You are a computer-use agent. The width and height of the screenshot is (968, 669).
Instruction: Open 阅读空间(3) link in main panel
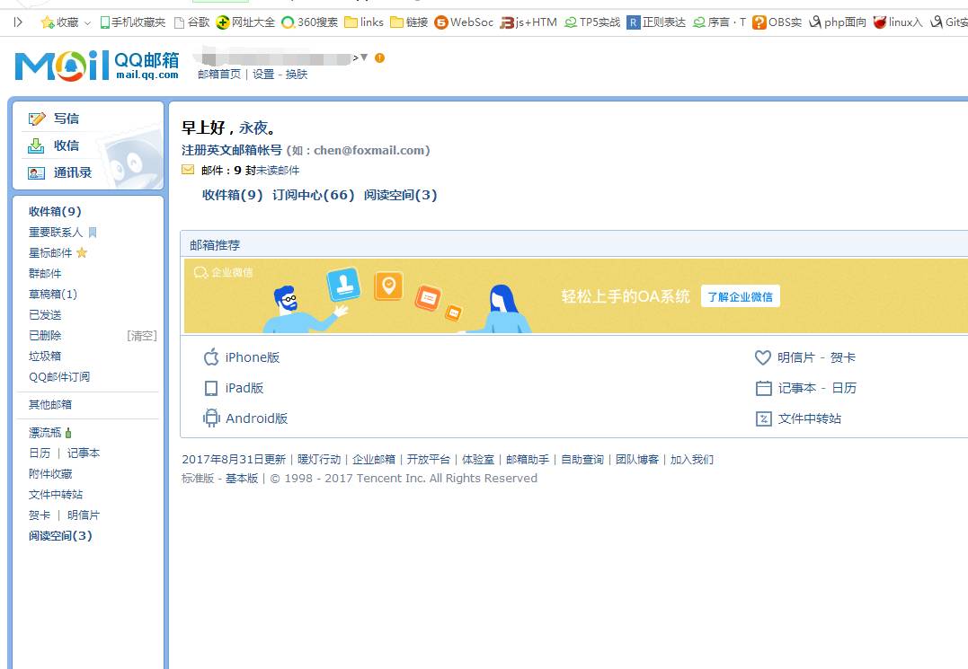point(401,195)
